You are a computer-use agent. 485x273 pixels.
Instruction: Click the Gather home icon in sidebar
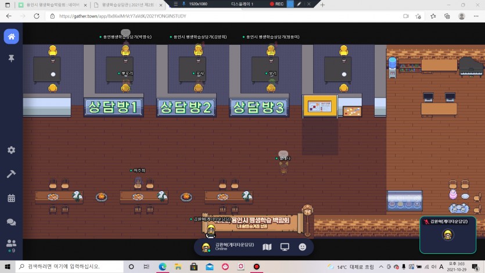[x=11, y=37]
